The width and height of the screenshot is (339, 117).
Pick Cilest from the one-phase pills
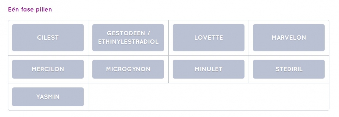(x=48, y=38)
